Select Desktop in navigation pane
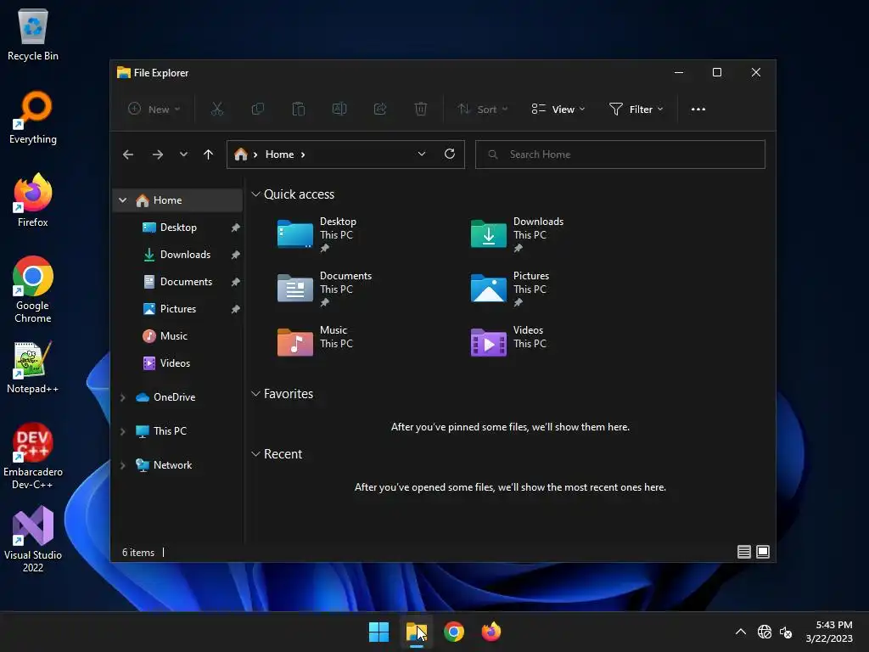This screenshot has width=869, height=652. point(178,228)
